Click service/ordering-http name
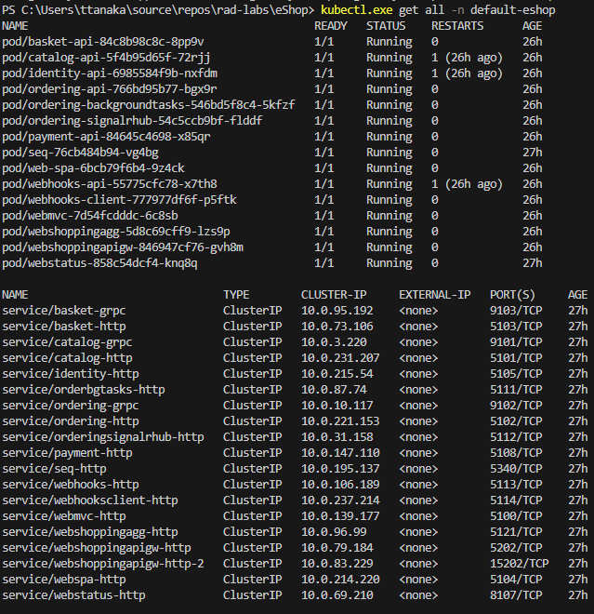 (71, 421)
